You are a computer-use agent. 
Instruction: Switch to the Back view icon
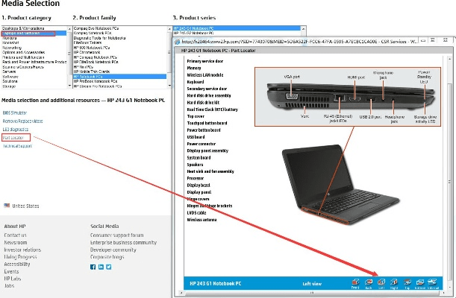pos(369,282)
